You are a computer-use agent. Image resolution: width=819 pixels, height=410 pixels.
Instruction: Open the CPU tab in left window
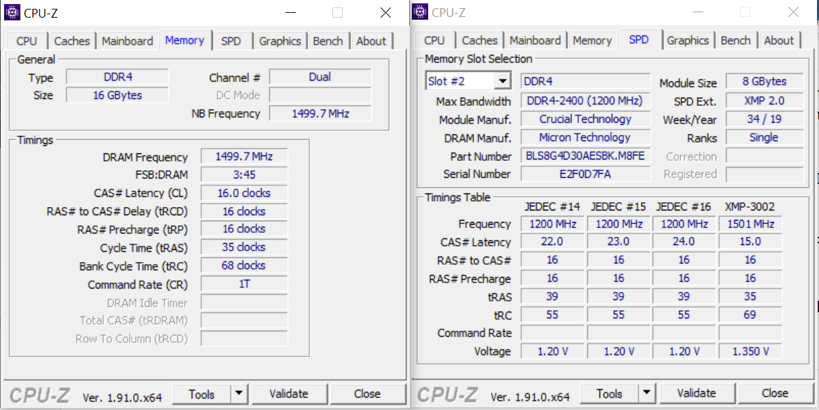27,41
